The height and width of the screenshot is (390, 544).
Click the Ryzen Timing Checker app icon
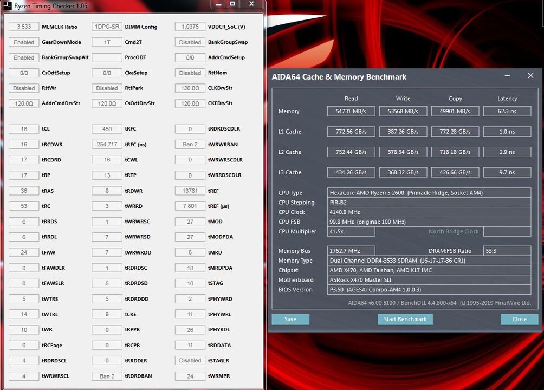point(7,5)
